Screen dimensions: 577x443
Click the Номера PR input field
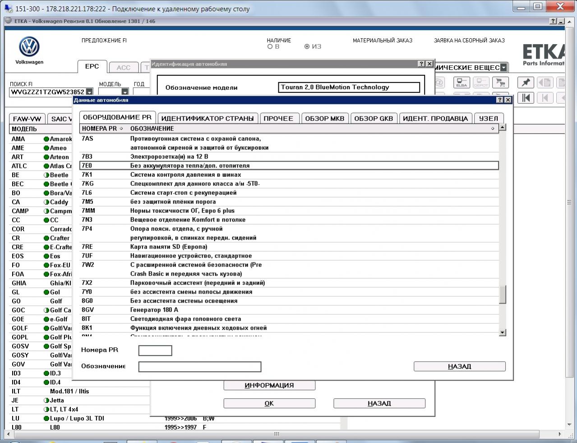(155, 351)
